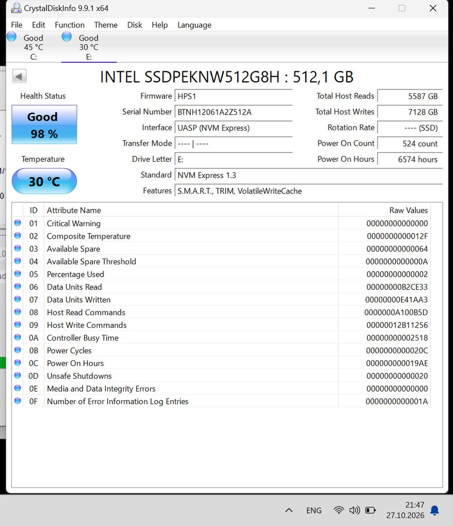Image resolution: width=453 pixels, height=526 pixels.
Task: Click the 30 °C temperature button
Action: click(44, 181)
